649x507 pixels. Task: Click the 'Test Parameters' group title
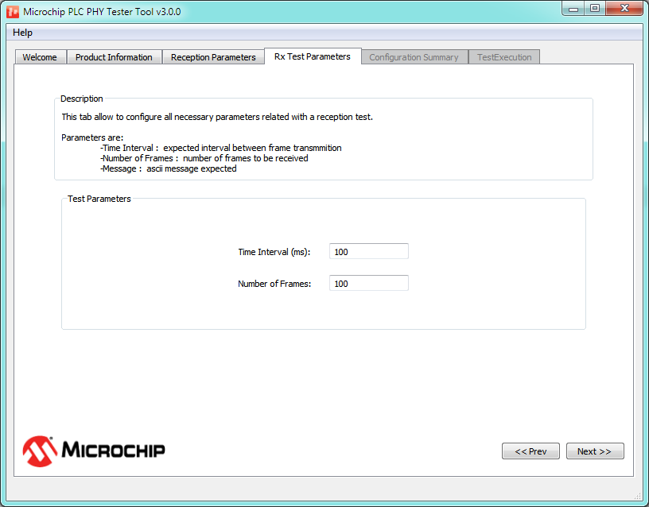coord(99,199)
